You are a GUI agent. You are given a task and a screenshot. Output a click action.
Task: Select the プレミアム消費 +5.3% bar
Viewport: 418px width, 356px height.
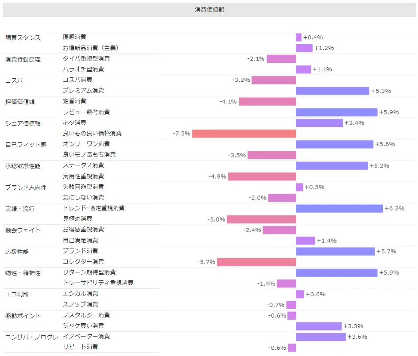pyautogui.click(x=333, y=91)
